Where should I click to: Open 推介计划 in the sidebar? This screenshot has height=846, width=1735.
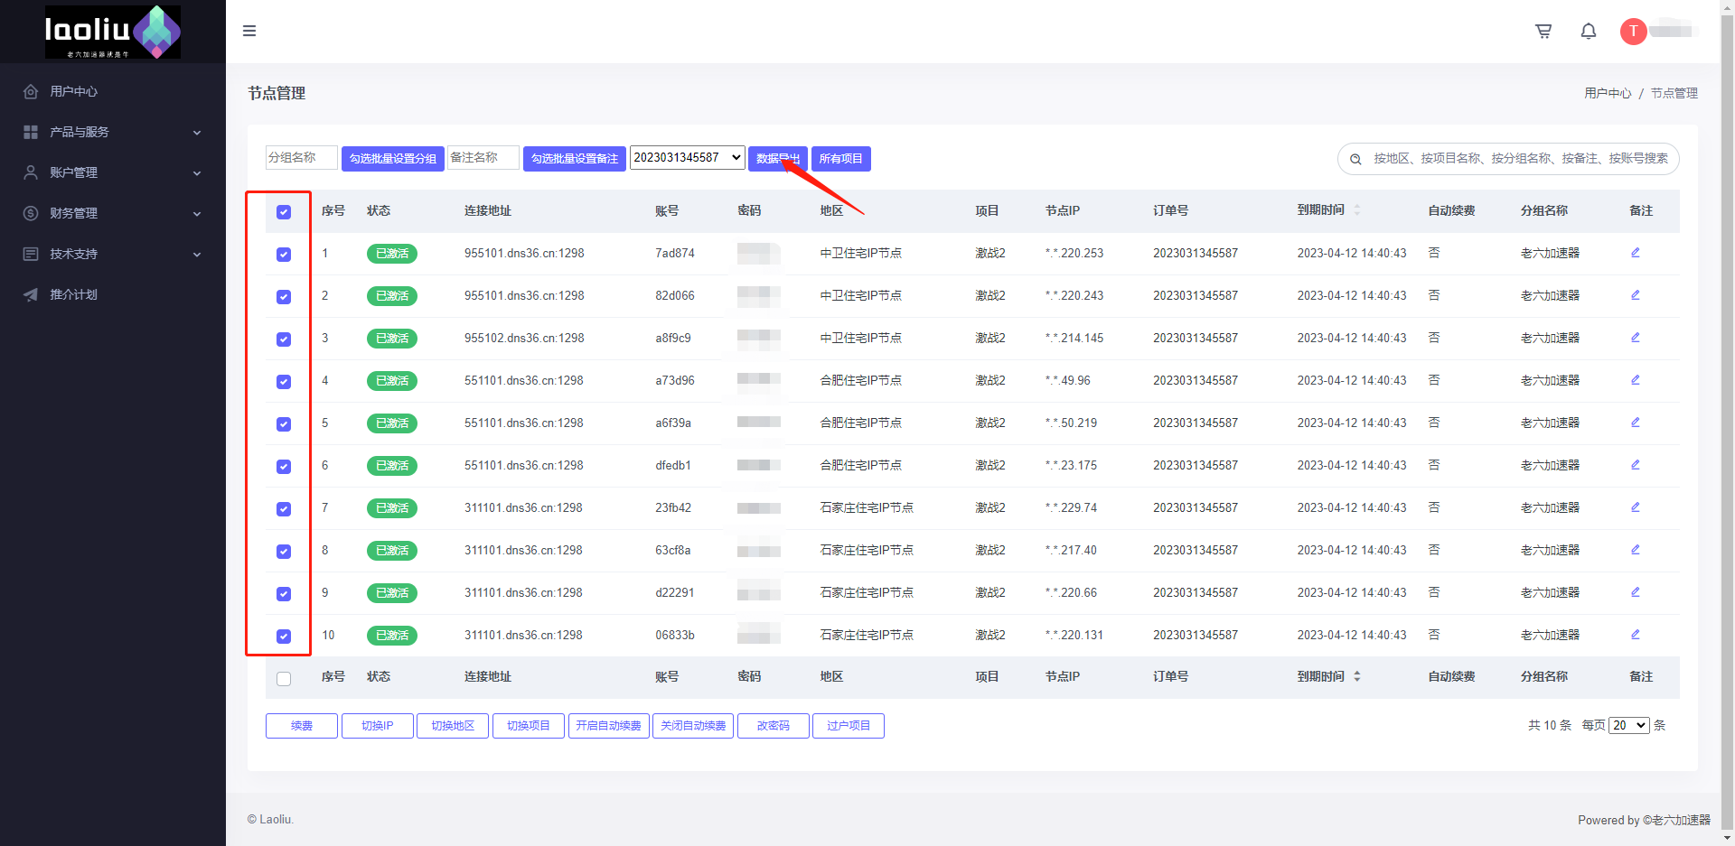pyautogui.click(x=74, y=294)
